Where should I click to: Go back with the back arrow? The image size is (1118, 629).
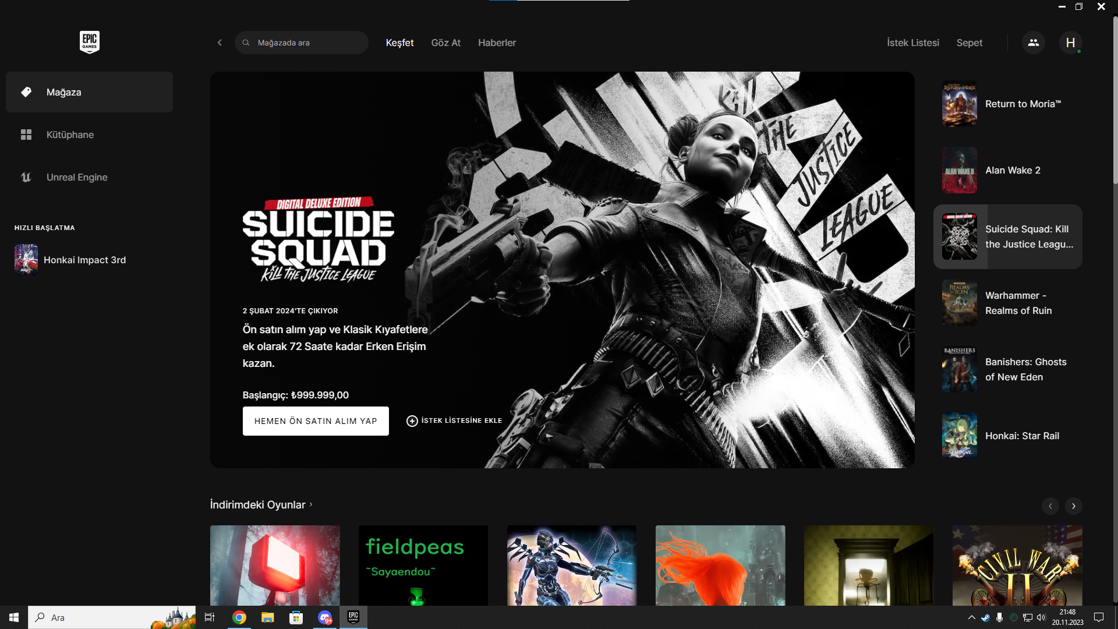click(220, 43)
